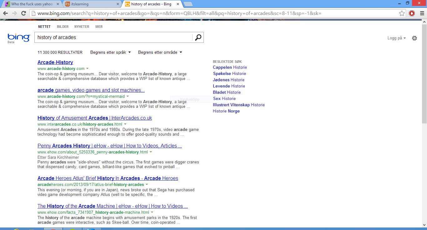Viewport: 427px width, 230px height.
Task: Click the page icon in the address bar
Action: point(33,13)
